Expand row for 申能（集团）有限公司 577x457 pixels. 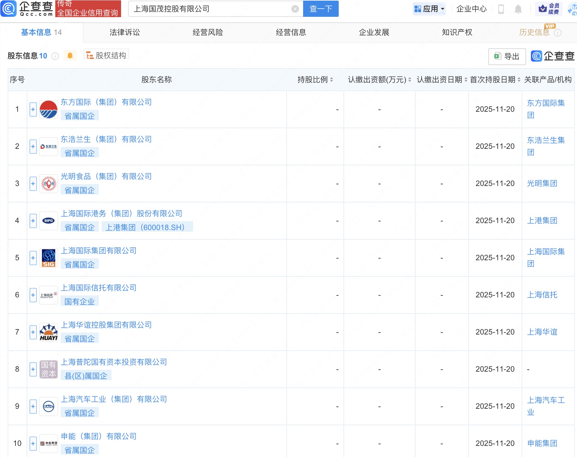tap(33, 443)
